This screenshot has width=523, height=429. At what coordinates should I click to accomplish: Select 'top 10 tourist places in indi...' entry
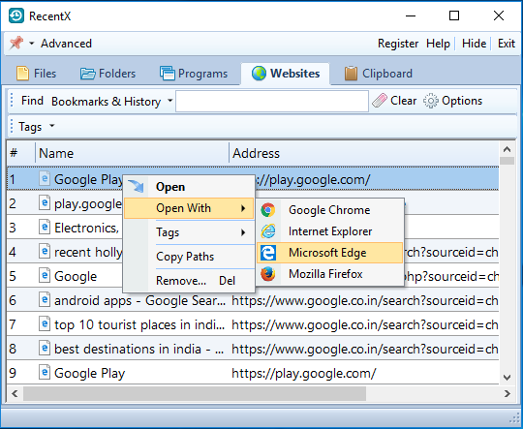point(139,325)
